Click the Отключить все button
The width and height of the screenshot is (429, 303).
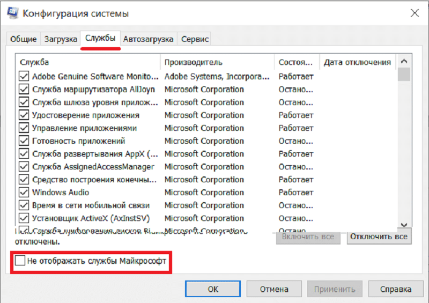[x=379, y=237]
